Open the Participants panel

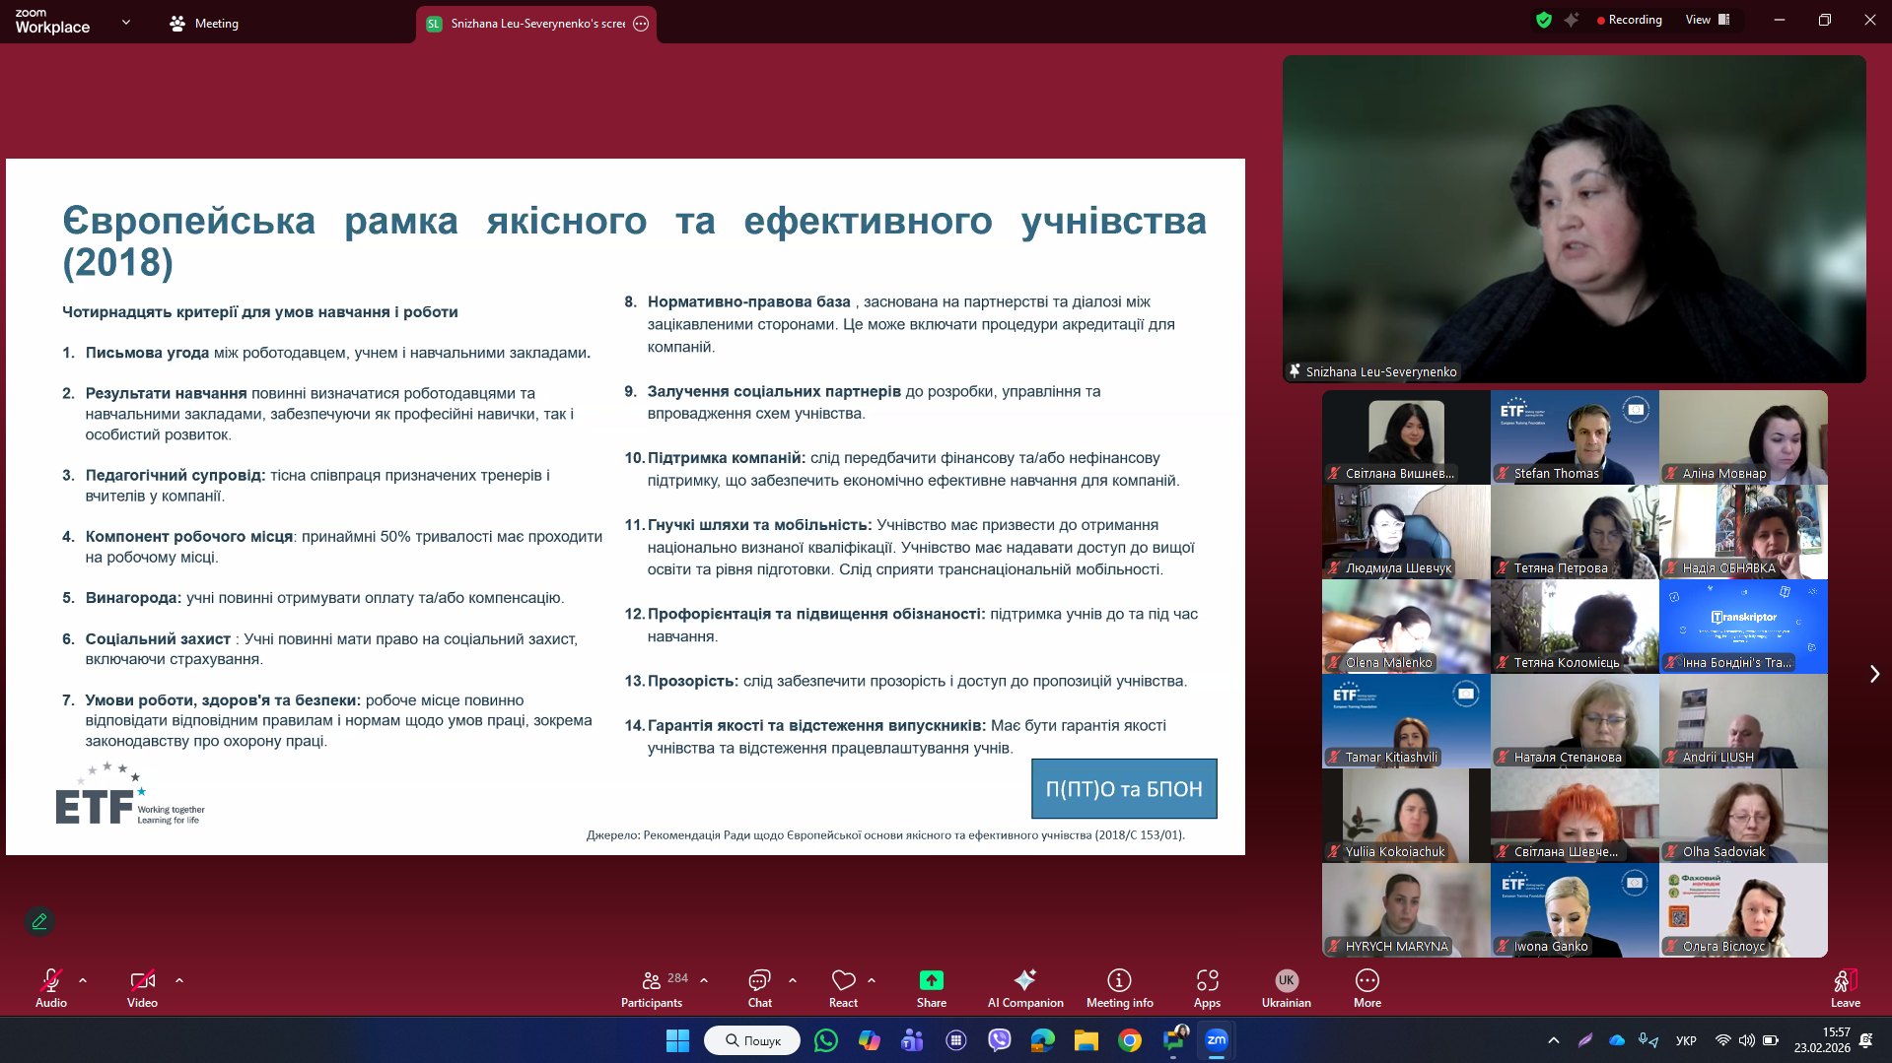(x=652, y=988)
